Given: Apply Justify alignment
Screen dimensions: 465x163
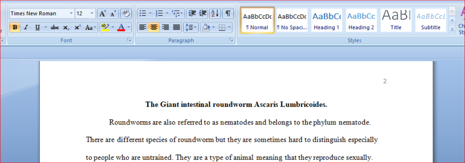Looking at the screenshot, I should pyautogui.click(x=176, y=27).
